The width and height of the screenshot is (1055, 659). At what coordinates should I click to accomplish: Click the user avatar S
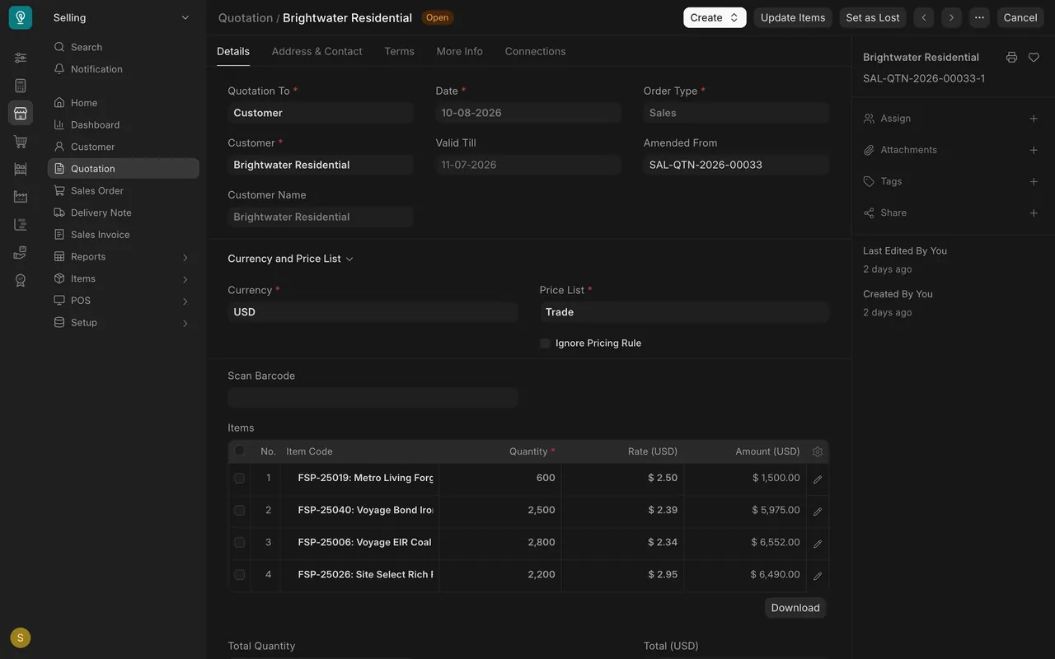click(x=21, y=638)
